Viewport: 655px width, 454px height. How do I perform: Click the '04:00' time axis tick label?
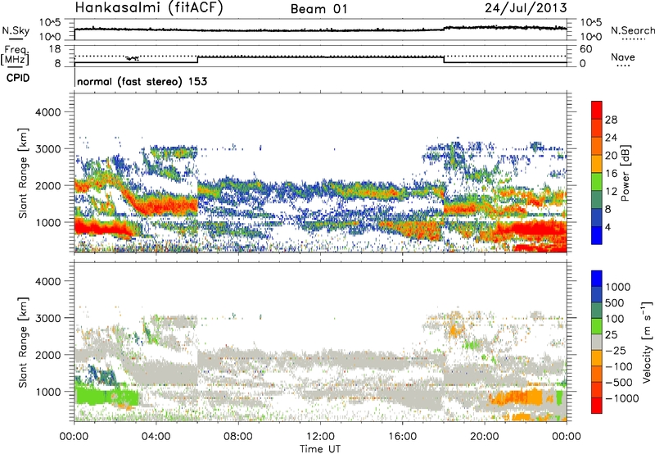(x=156, y=437)
